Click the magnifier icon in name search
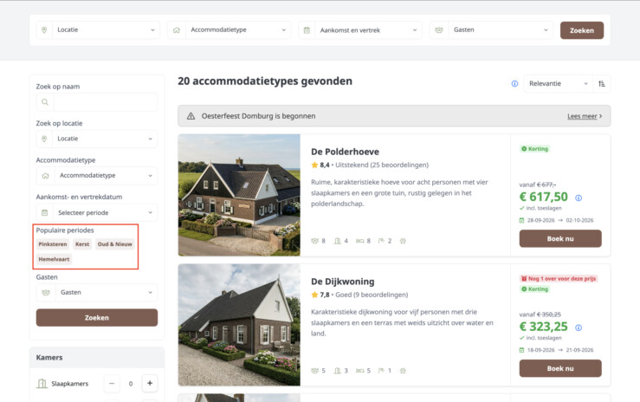Screen dimensions: 640x402 point(45,102)
